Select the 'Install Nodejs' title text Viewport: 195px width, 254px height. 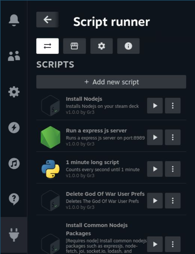(x=84, y=99)
